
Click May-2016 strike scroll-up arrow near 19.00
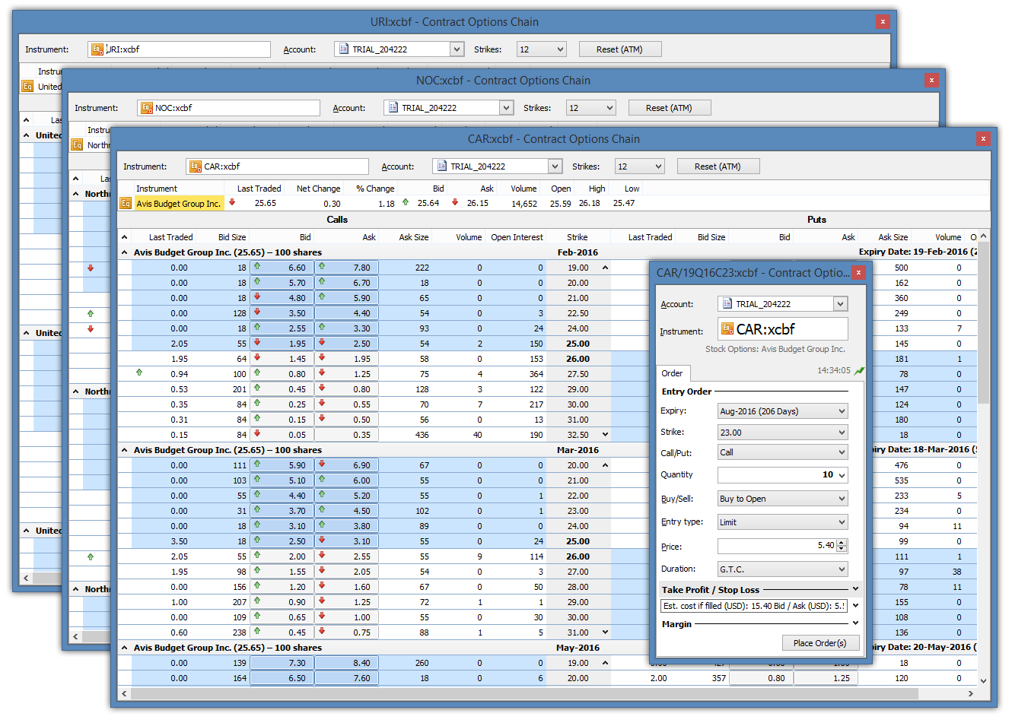pyautogui.click(x=606, y=663)
